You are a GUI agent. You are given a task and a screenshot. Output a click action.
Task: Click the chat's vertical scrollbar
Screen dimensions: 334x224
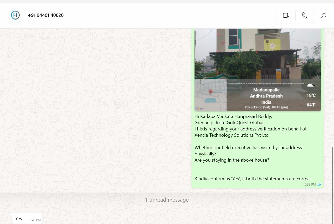tap(332, 169)
